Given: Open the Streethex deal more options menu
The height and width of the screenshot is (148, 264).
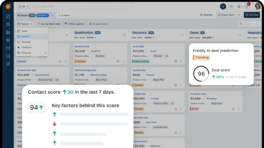Looking at the screenshot, I should coord(238,109).
